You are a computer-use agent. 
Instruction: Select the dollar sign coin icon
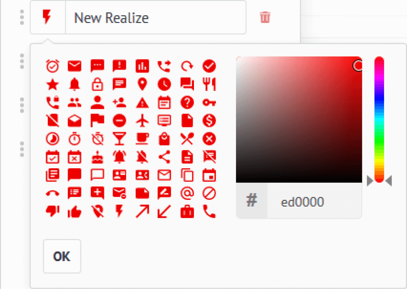coord(209,121)
